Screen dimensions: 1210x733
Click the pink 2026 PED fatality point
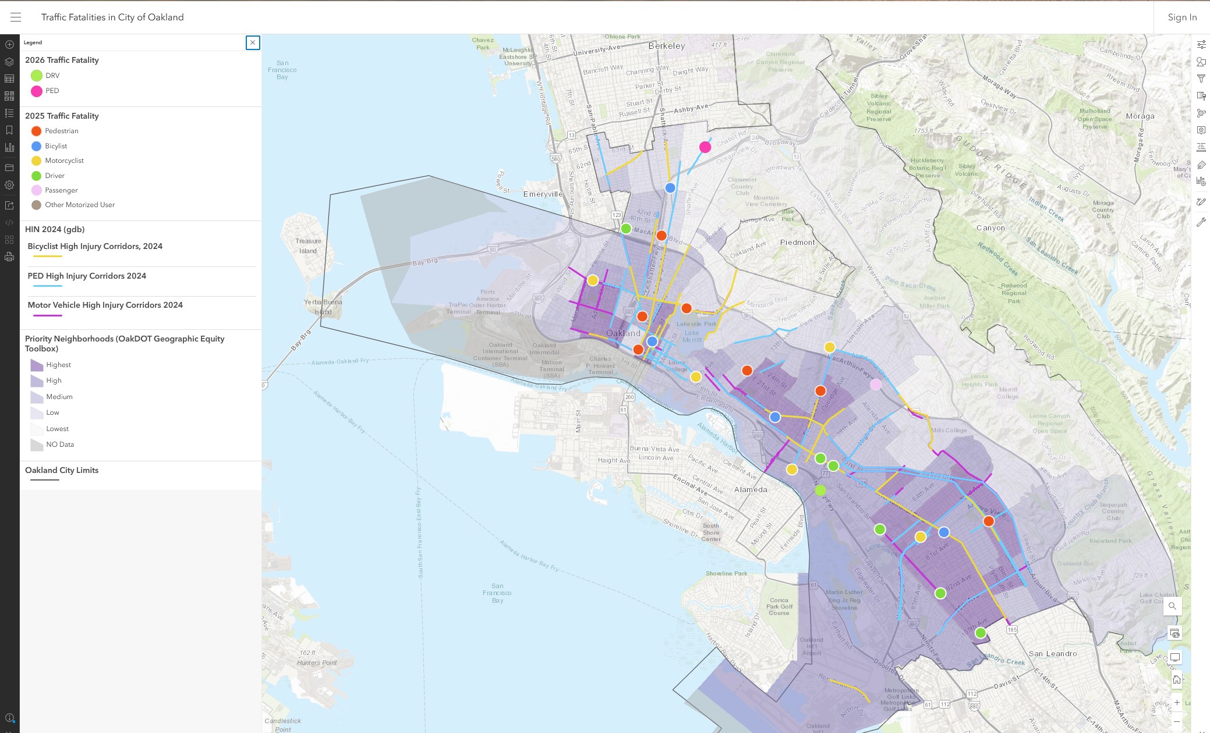[705, 147]
